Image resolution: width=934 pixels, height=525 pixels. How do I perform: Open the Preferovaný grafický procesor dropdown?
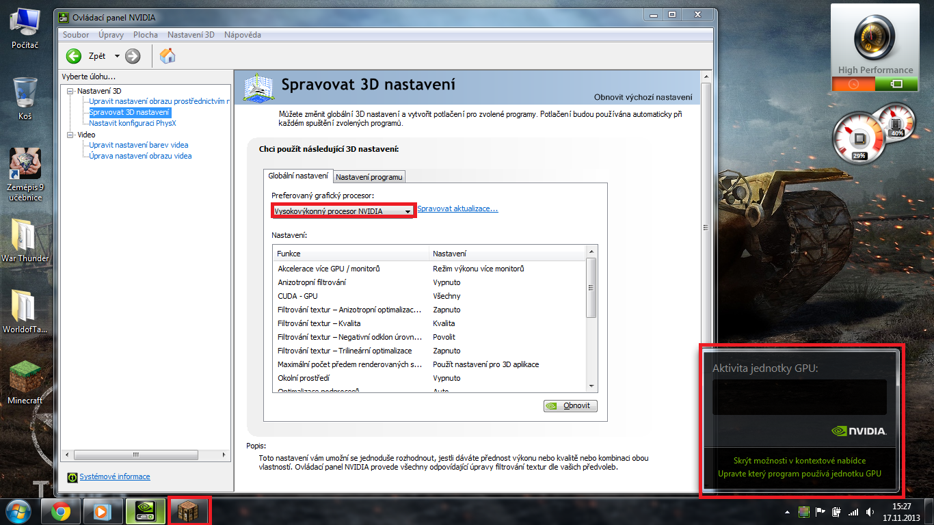coord(343,211)
